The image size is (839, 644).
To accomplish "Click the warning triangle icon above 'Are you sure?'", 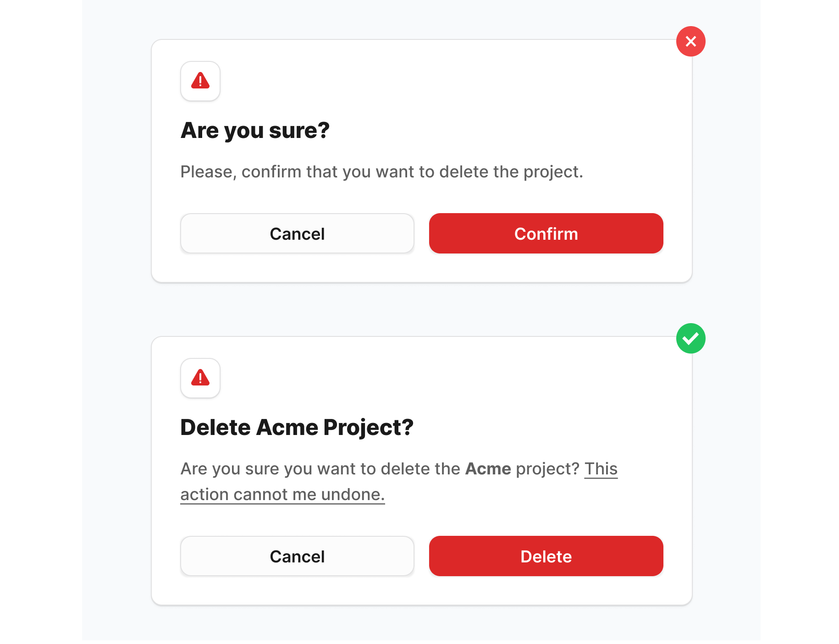I will click(200, 81).
